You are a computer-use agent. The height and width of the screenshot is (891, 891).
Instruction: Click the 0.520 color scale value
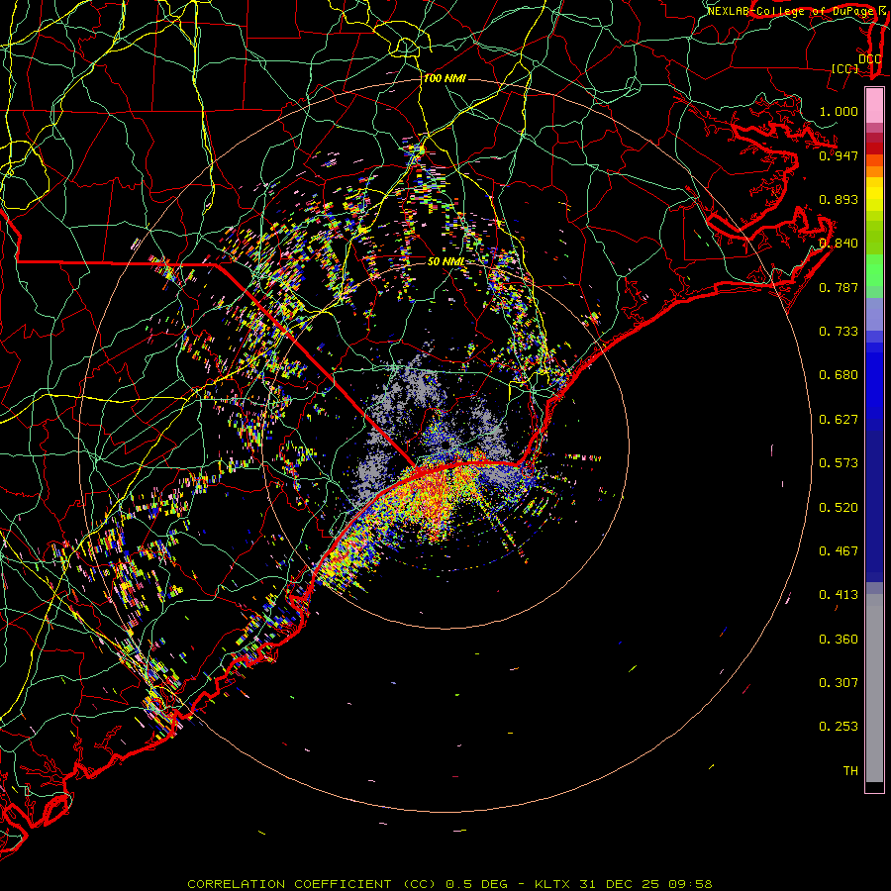point(839,508)
